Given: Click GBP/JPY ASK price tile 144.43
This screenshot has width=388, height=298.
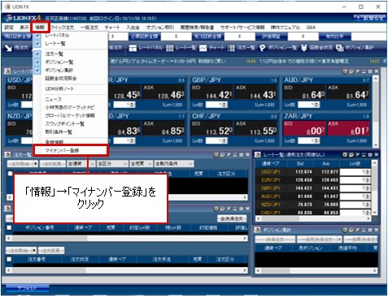Looking at the screenshot, I should coord(256,92).
